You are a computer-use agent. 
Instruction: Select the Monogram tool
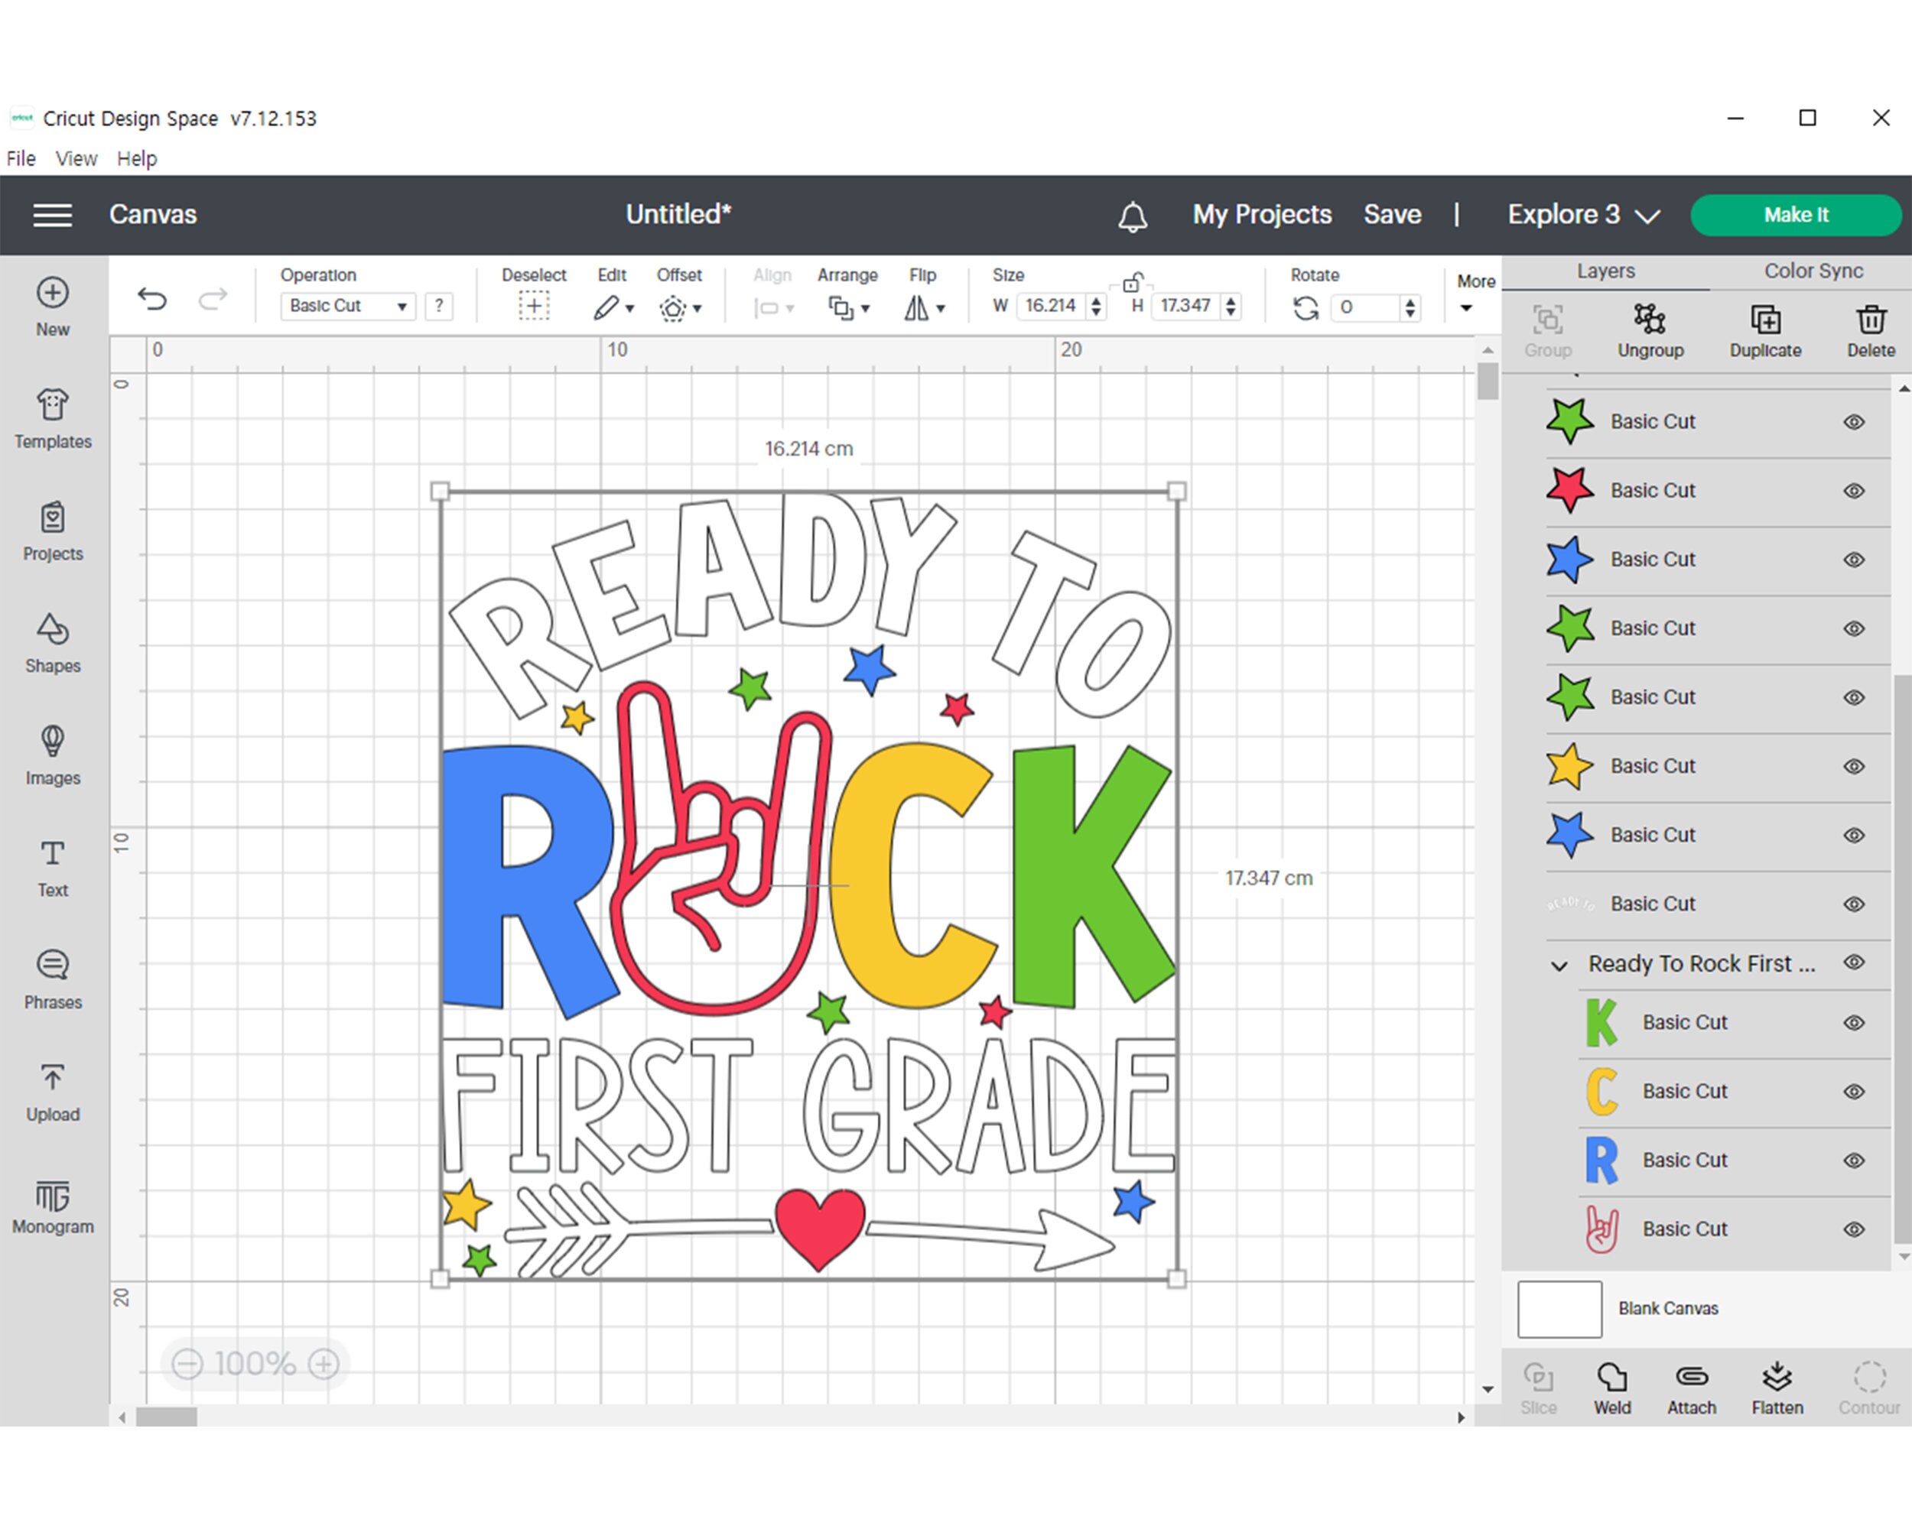(52, 1206)
